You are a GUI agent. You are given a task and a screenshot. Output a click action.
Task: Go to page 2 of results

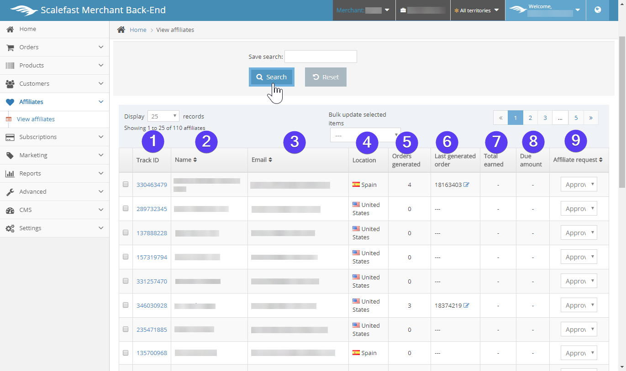[530, 118]
